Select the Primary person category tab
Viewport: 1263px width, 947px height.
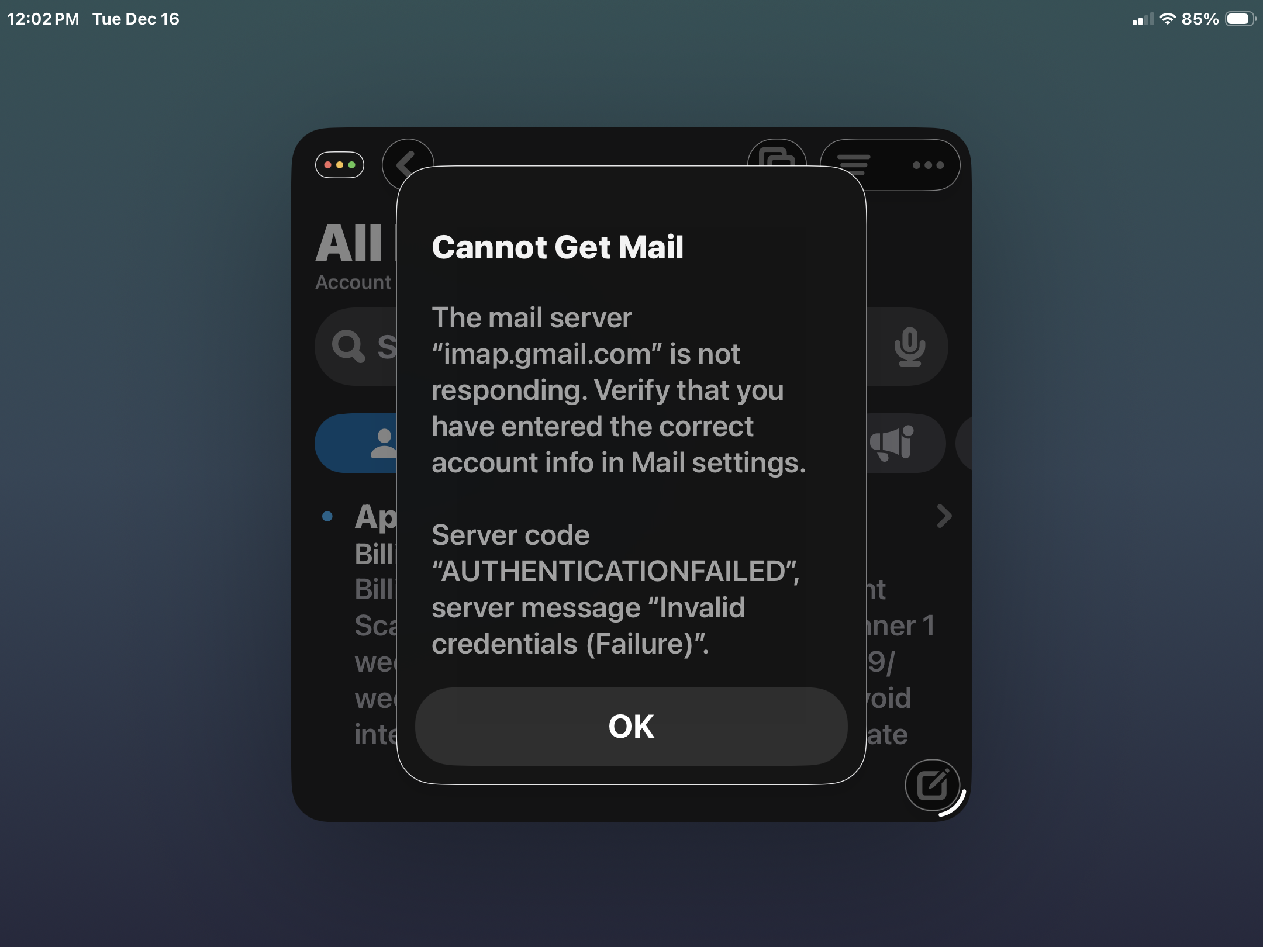357,444
